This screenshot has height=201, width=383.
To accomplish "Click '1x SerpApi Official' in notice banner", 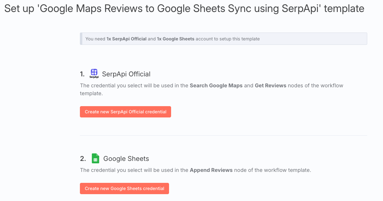I will click(127, 39).
